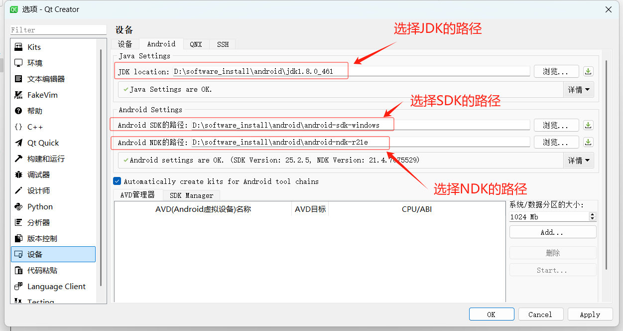623x331 pixels.
Task: Click the FakeVim icon
Action: [18, 95]
